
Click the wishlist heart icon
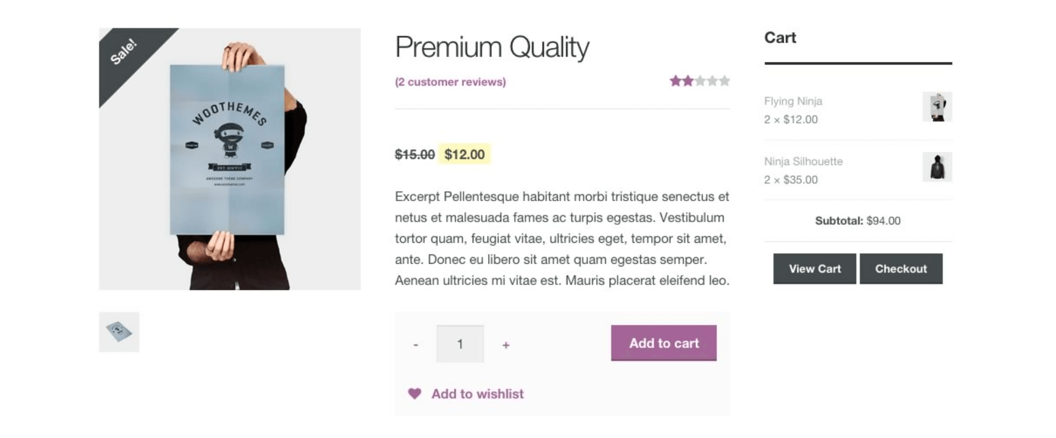415,394
